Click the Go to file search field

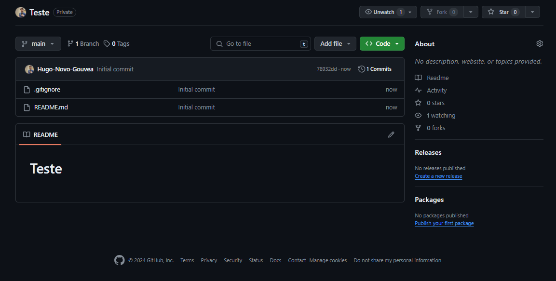coord(260,44)
